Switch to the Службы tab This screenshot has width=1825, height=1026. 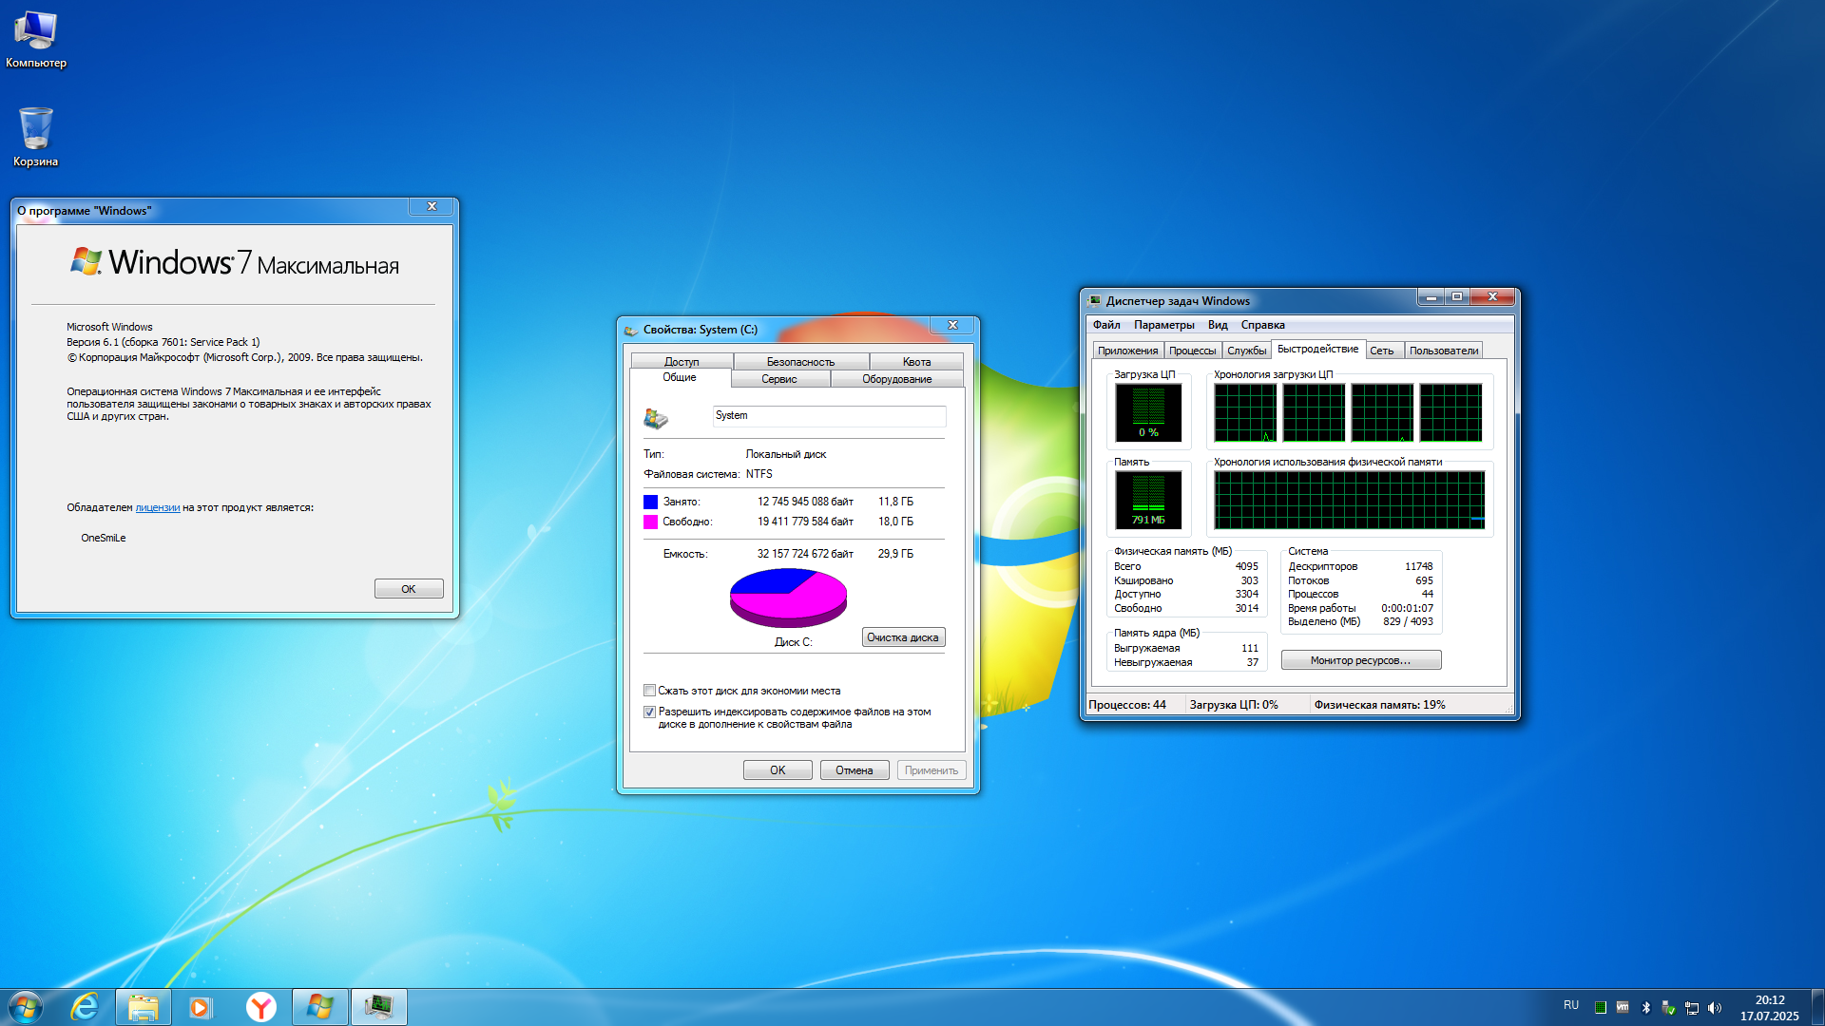pyautogui.click(x=1246, y=351)
